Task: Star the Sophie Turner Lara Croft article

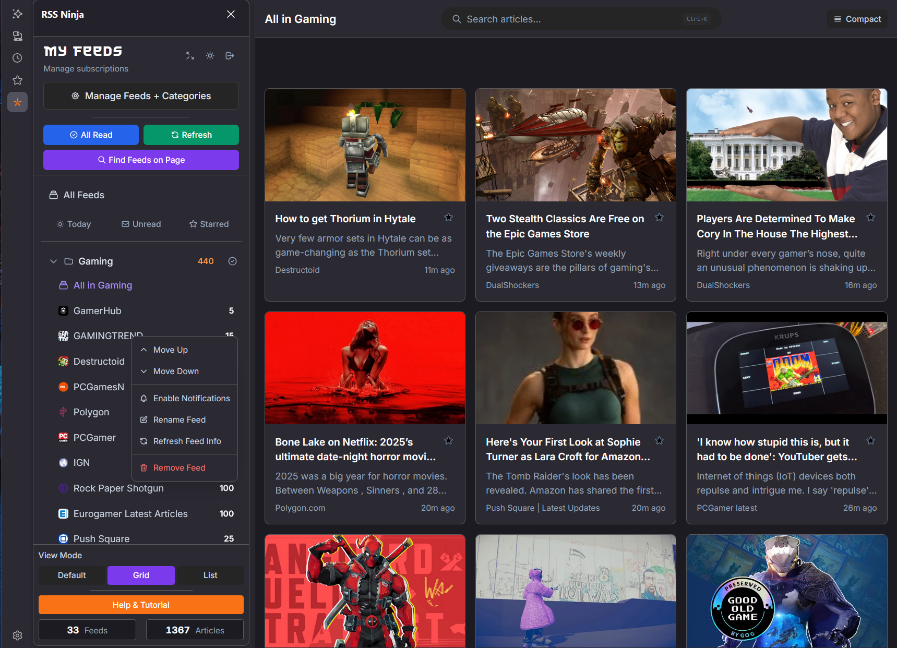Action: coord(659,440)
